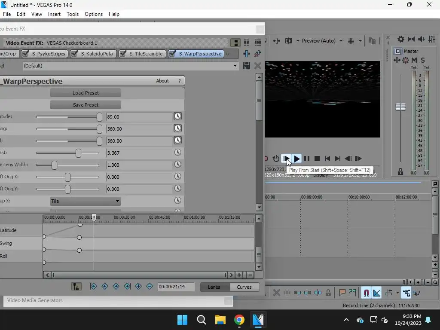This screenshot has width=440, height=330.
Task: Delete preset with the X icon
Action: point(258,66)
